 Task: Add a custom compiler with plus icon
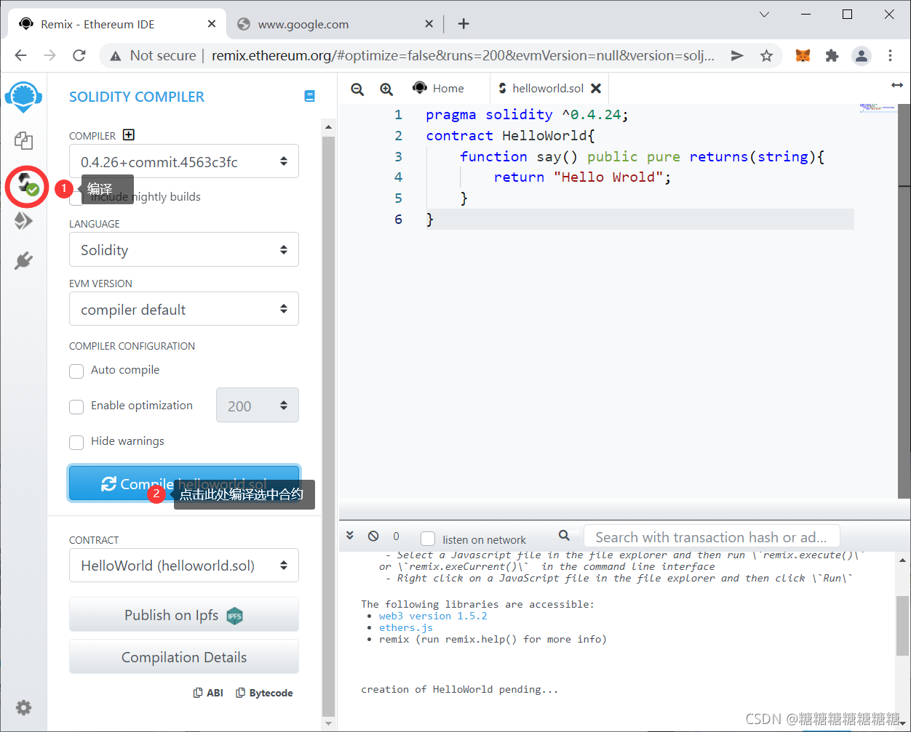[x=129, y=134]
